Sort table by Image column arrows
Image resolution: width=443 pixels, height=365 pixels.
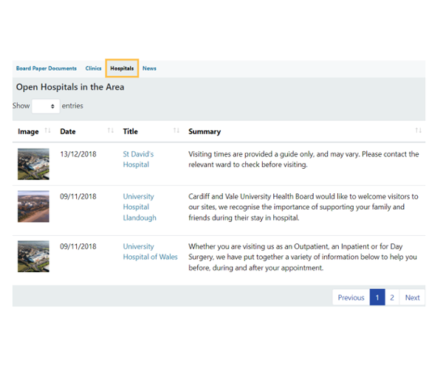[x=48, y=131]
